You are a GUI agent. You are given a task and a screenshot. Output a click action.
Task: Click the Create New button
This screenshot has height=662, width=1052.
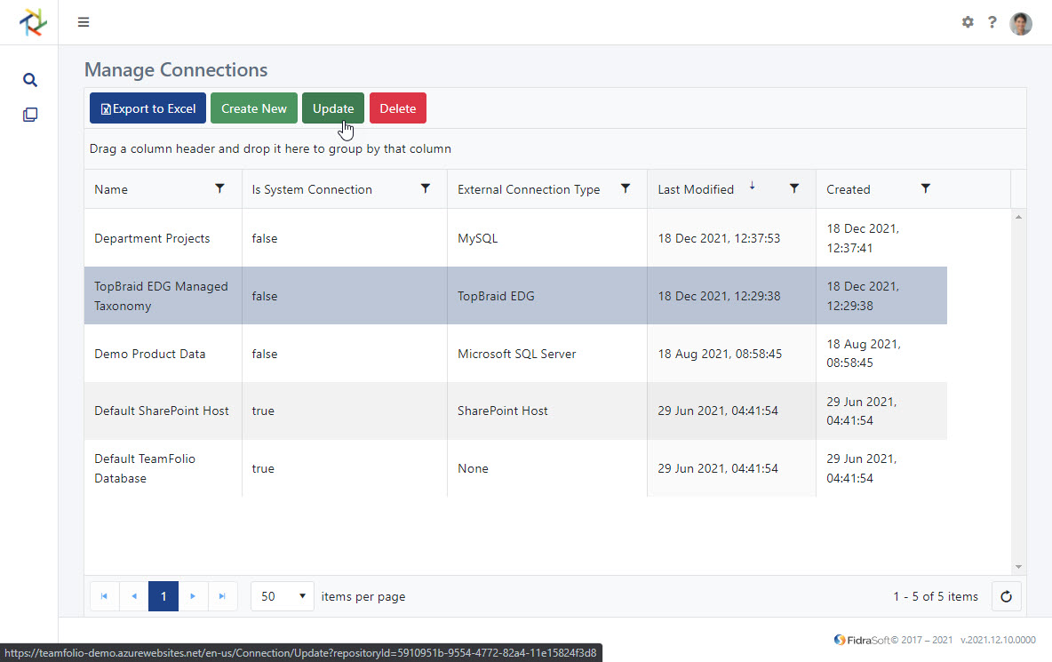(254, 108)
